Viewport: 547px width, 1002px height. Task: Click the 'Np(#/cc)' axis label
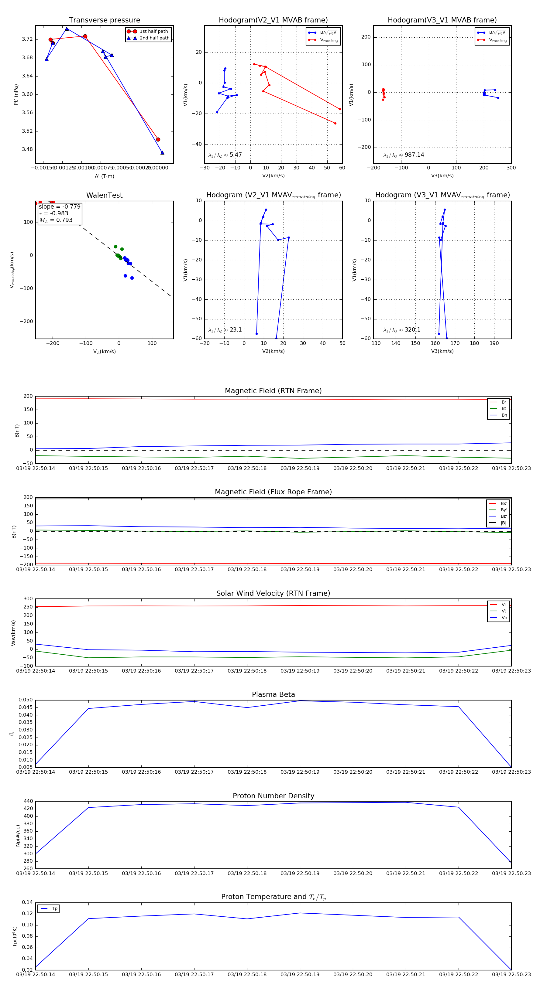click(x=18, y=836)
